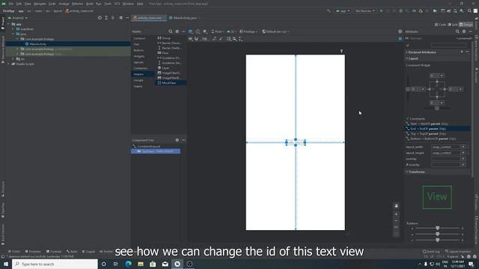Click the Expand All icon in Project panel
The width and height of the screenshot is (479, 269).
[x=106, y=18]
